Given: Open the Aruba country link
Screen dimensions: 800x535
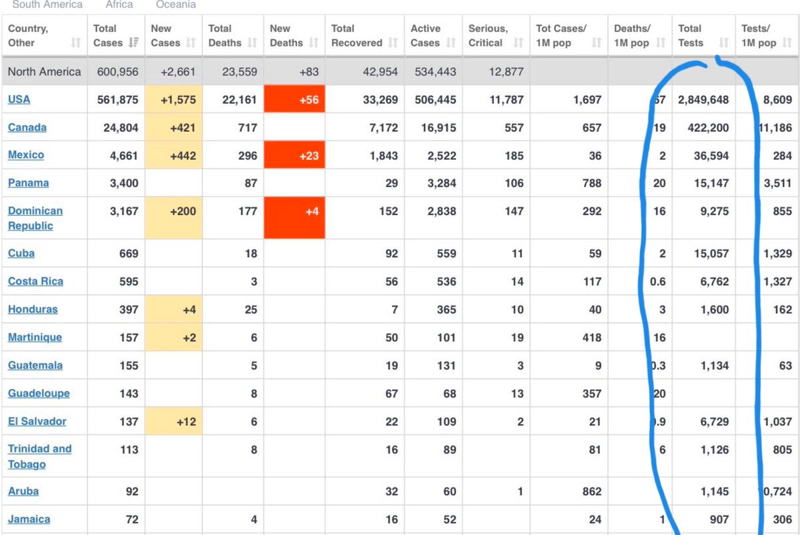Looking at the screenshot, I should click(23, 491).
